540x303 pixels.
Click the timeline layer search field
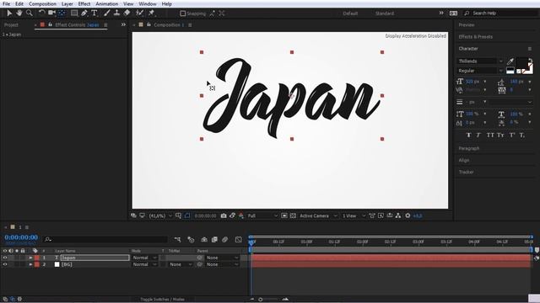click(106, 239)
